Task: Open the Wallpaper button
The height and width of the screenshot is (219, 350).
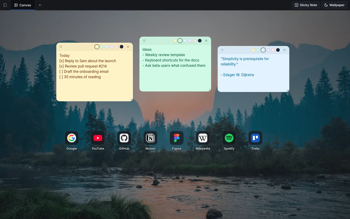Action: coord(334,5)
